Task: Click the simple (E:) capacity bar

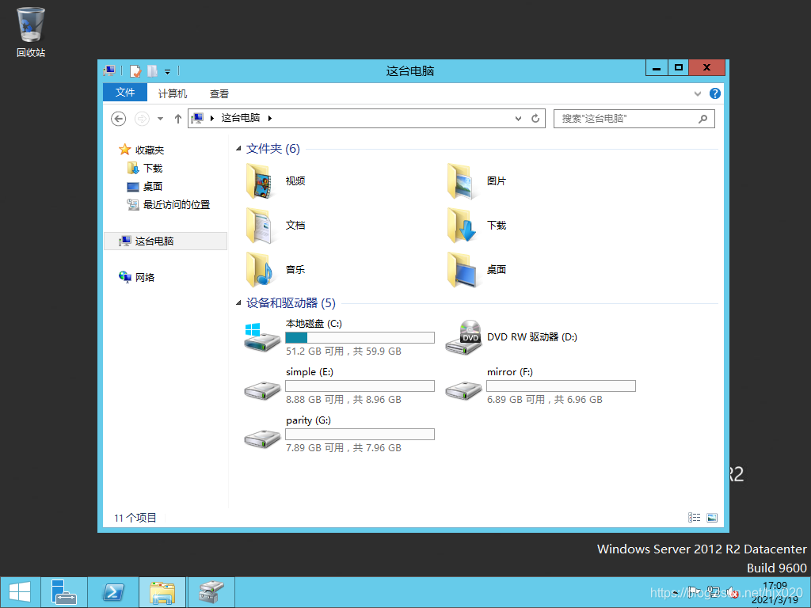Action: [360, 386]
